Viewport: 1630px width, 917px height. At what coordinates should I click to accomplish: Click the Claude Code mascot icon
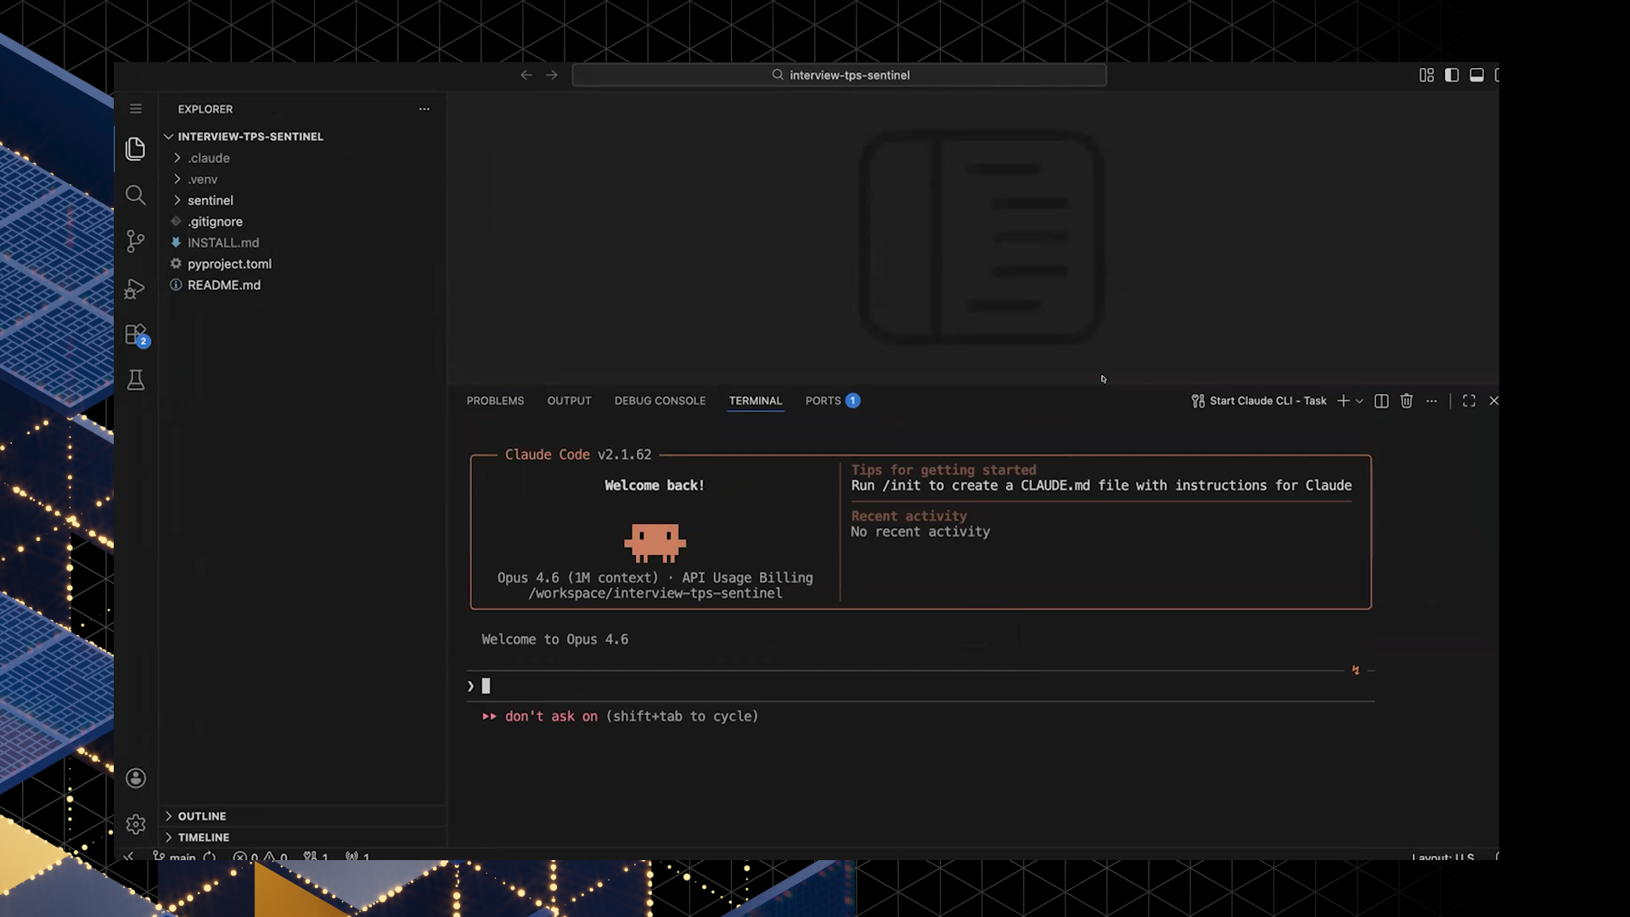click(655, 543)
